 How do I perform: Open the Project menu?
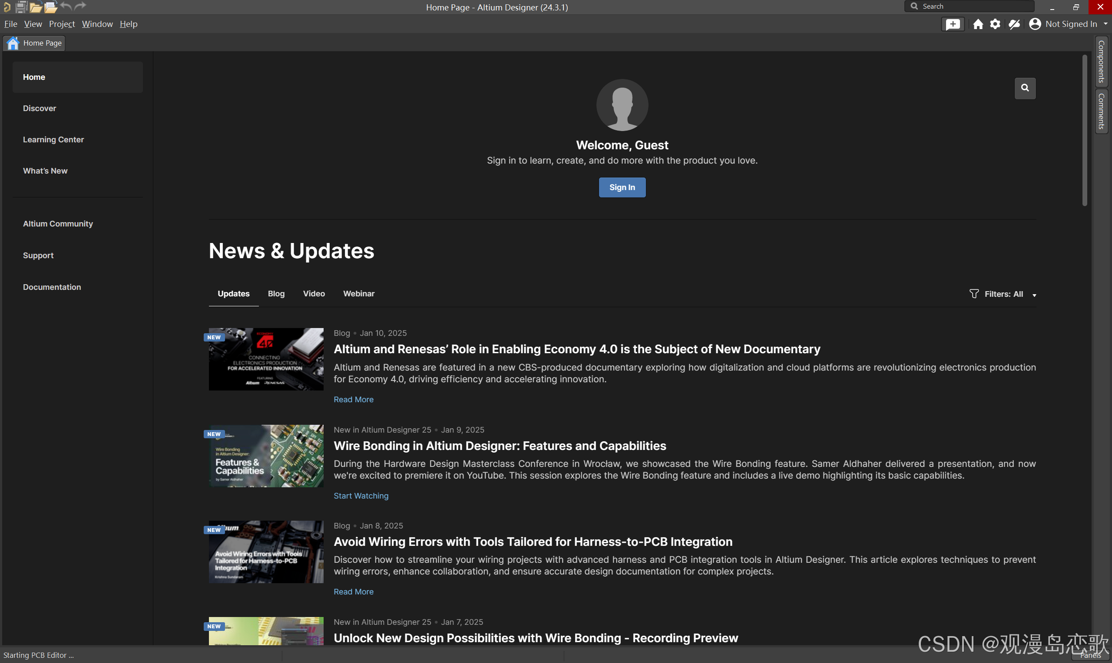62,24
